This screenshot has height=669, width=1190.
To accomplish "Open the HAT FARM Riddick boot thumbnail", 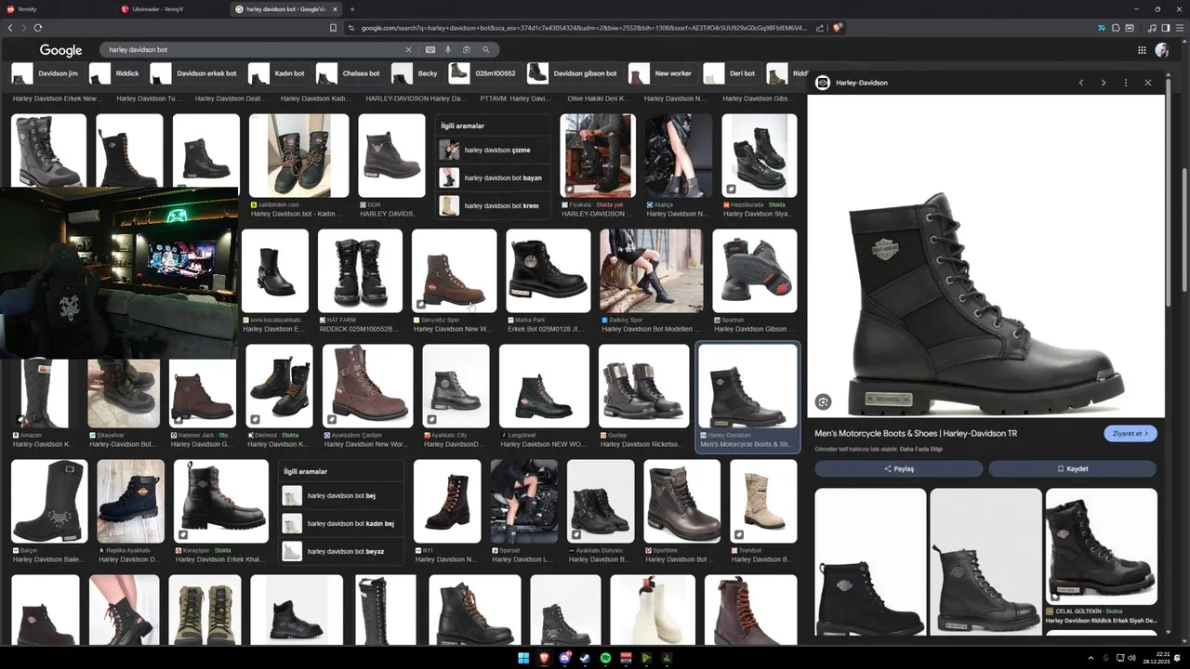I will tap(360, 271).
